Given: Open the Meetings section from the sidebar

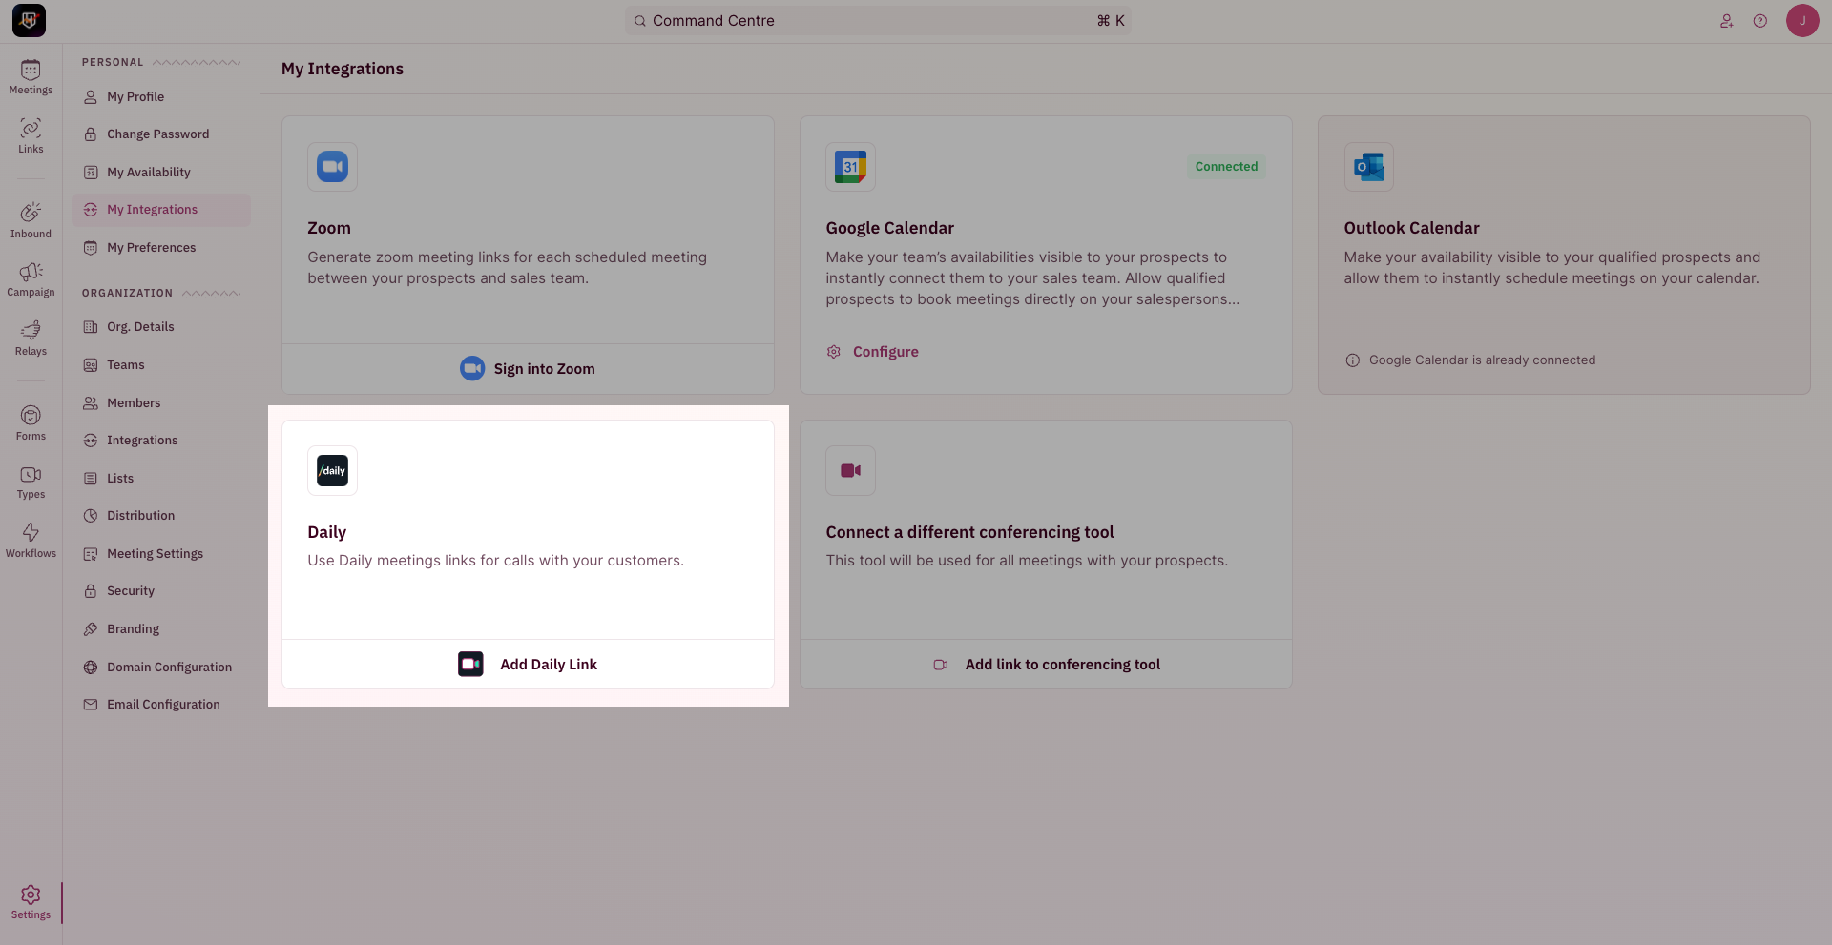Looking at the screenshot, I should pyautogui.click(x=31, y=76).
